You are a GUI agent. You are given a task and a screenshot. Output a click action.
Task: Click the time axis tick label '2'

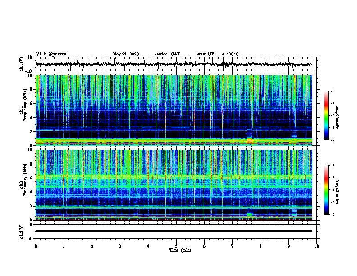point(92,246)
